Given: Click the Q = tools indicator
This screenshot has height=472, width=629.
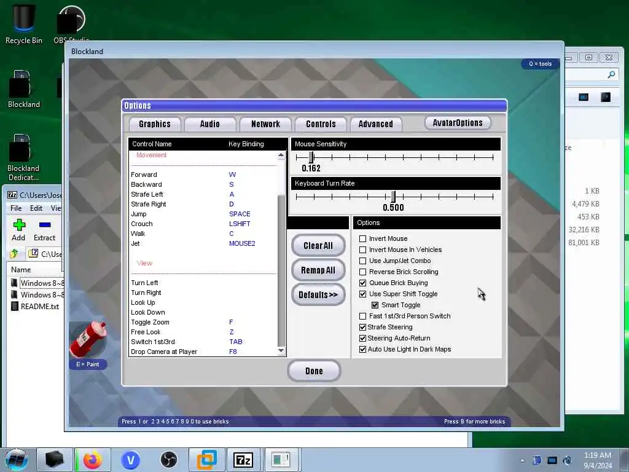Looking at the screenshot, I should [x=540, y=64].
